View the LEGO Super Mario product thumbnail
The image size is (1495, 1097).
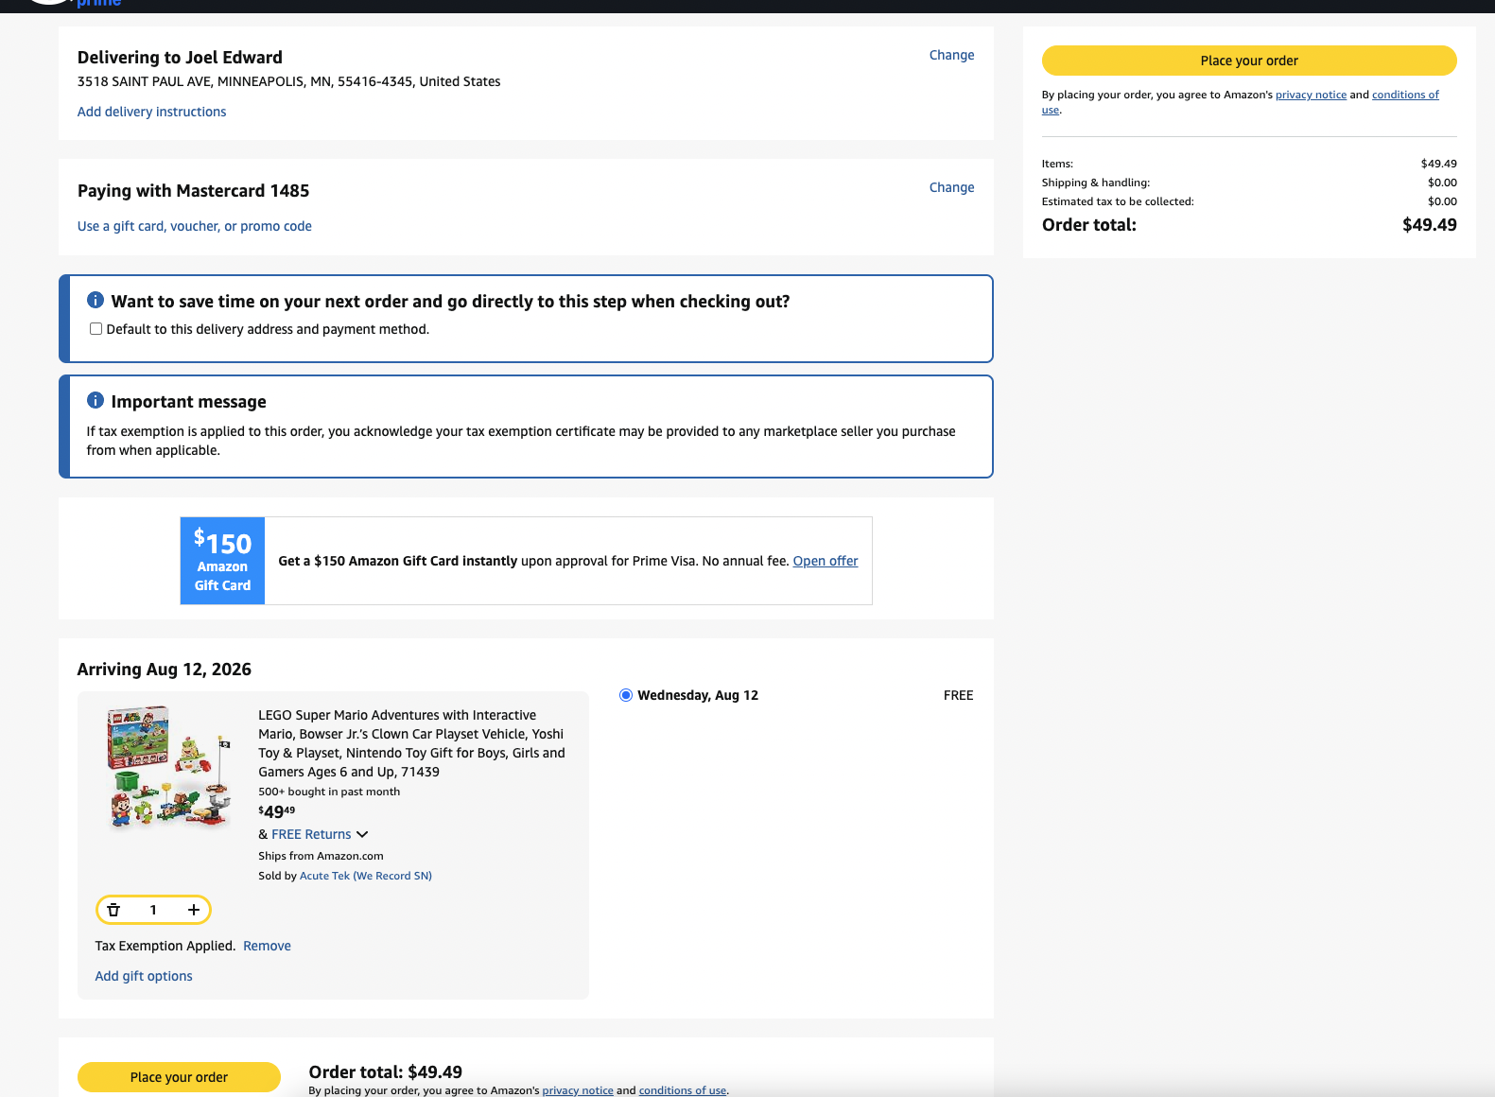pos(169,768)
